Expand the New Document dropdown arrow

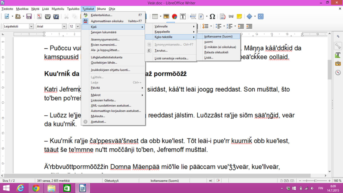pos(12,16)
